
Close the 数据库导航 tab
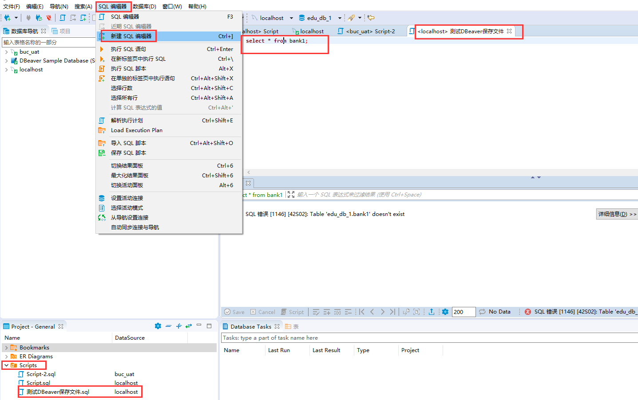pos(44,31)
